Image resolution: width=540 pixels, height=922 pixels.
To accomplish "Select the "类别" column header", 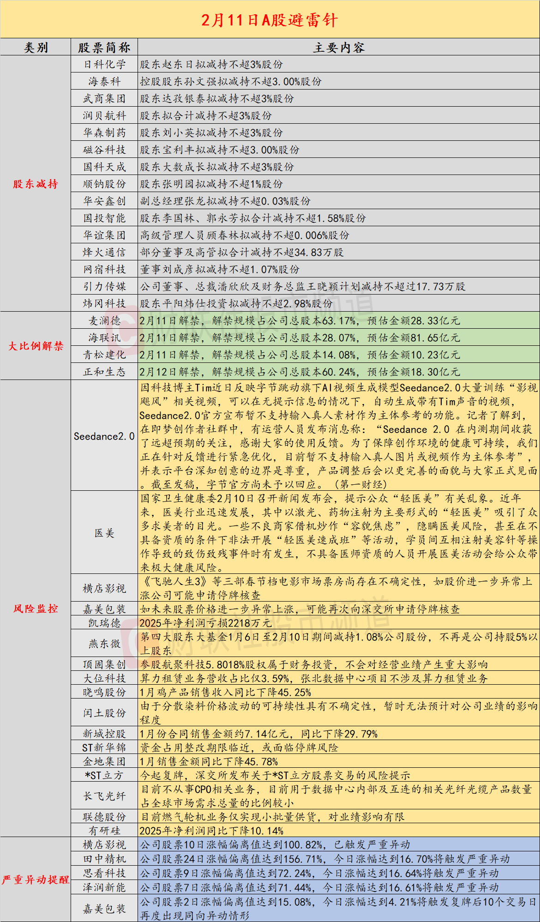I will [36, 48].
